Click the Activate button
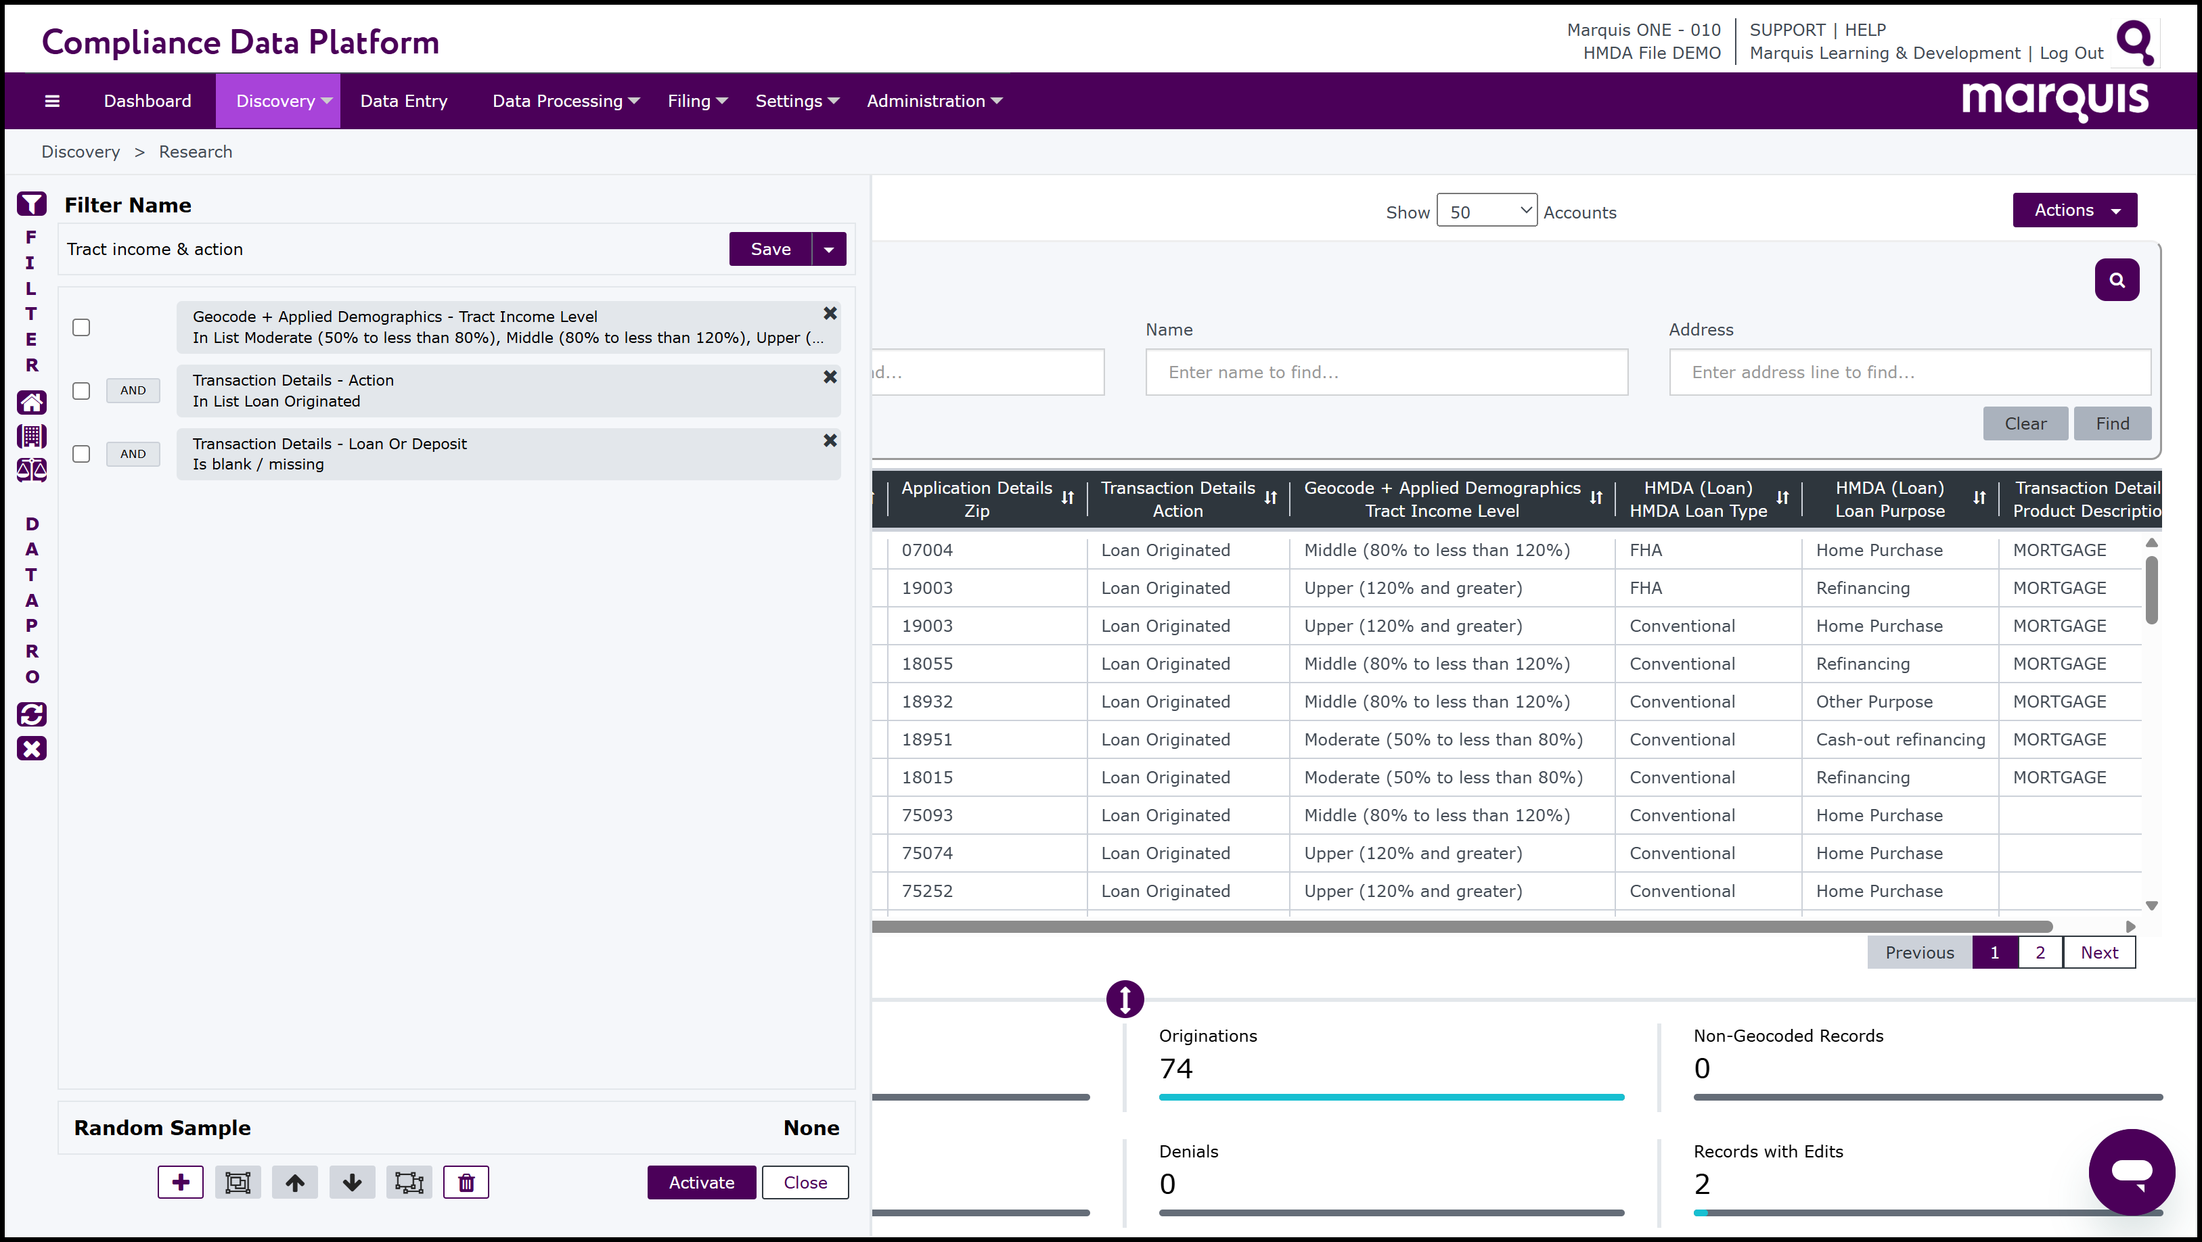2202x1242 pixels. tap(701, 1182)
